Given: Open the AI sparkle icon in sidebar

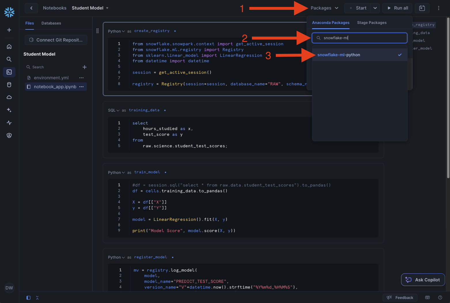Looking at the screenshot, I should pos(9,110).
